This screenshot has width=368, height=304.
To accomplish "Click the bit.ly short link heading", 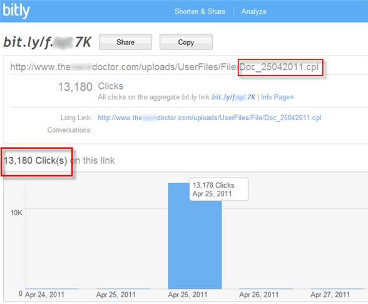I will tap(48, 43).
